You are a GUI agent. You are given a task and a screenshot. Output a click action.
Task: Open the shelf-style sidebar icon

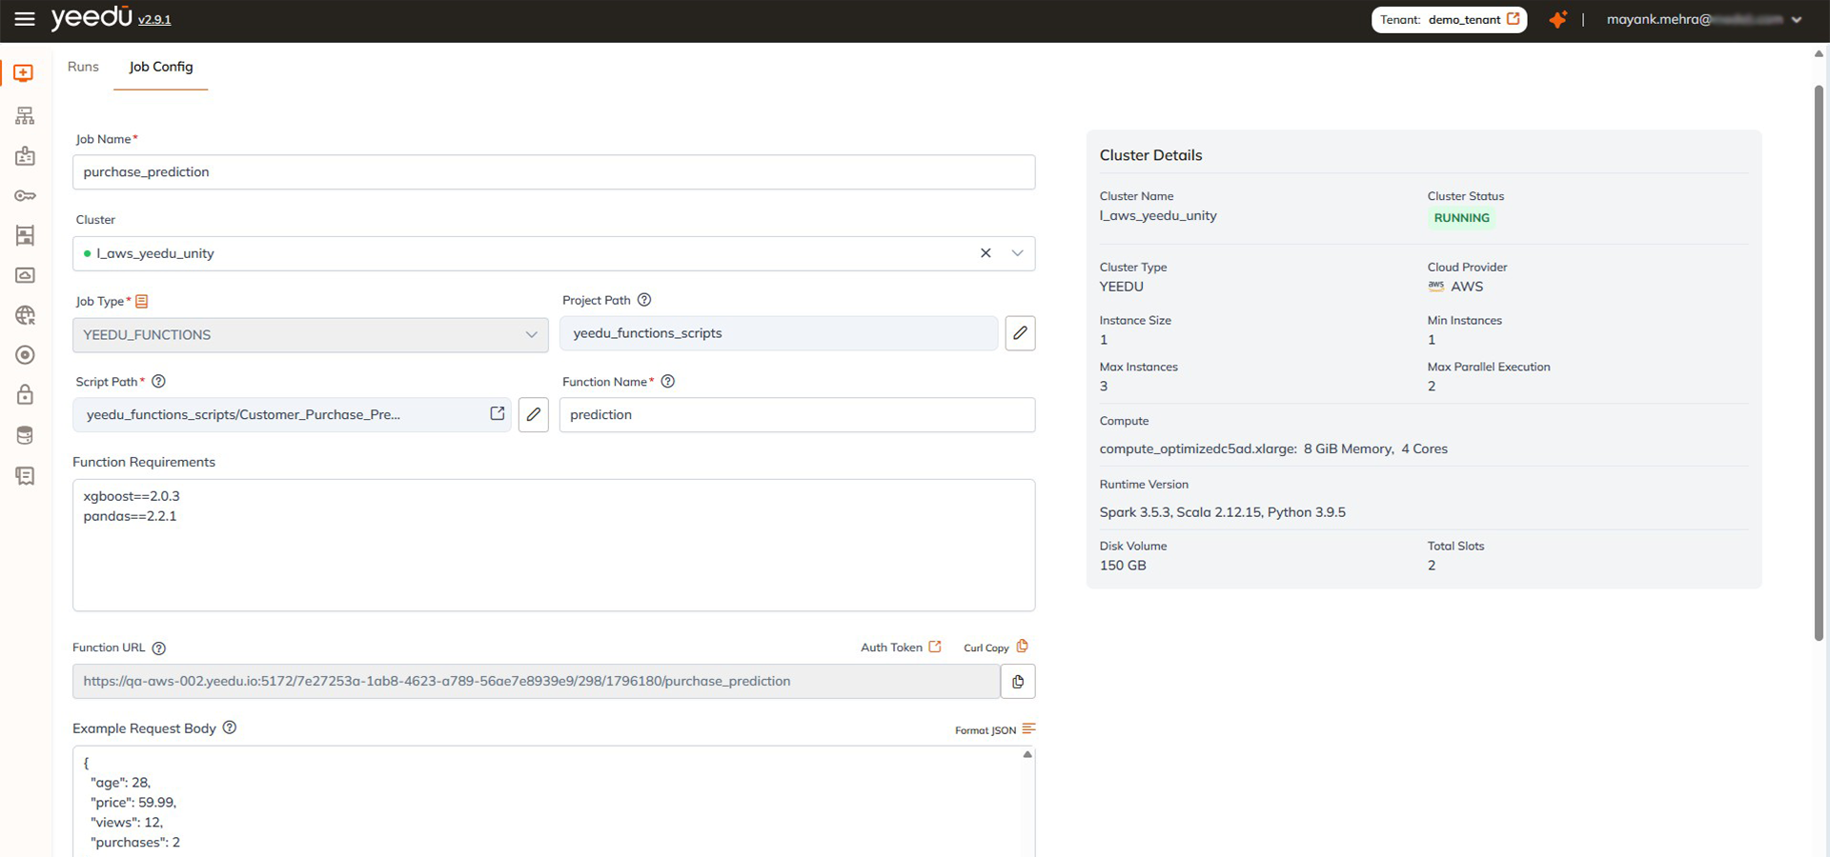(x=25, y=235)
